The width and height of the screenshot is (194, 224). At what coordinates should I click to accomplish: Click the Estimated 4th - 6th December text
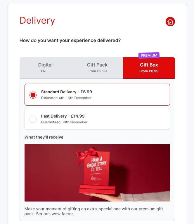click(x=66, y=98)
